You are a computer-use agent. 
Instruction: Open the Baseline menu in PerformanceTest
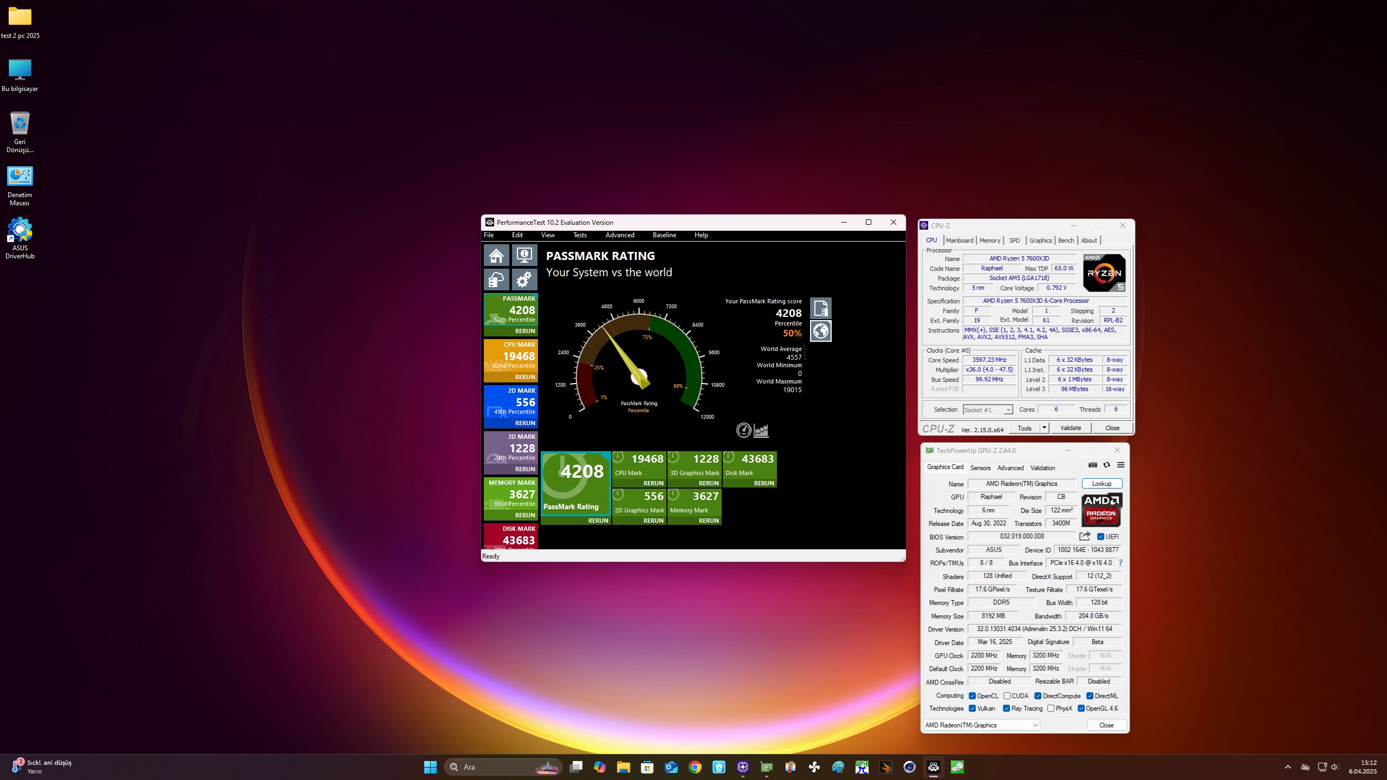(x=664, y=235)
